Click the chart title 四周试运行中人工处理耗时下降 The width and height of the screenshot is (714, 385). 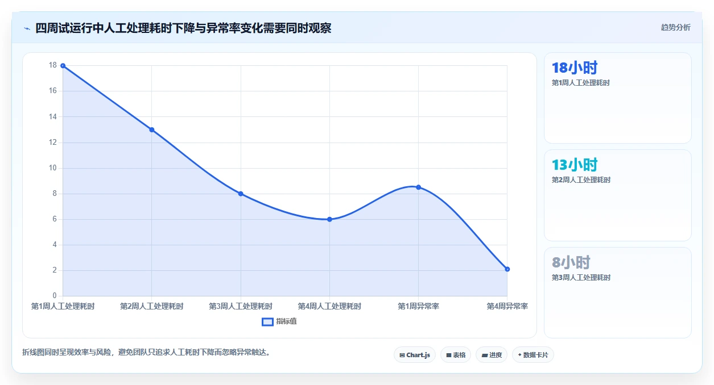pyautogui.click(x=183, y=28)
